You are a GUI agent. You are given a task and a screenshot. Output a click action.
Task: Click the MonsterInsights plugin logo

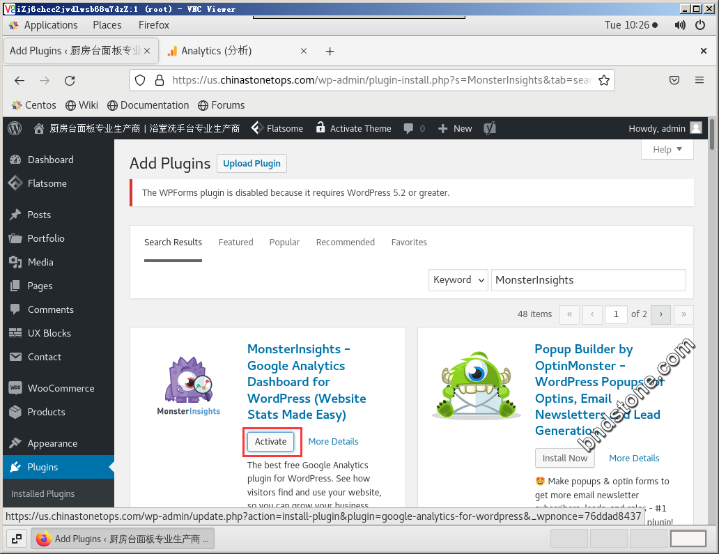[189, 385]
